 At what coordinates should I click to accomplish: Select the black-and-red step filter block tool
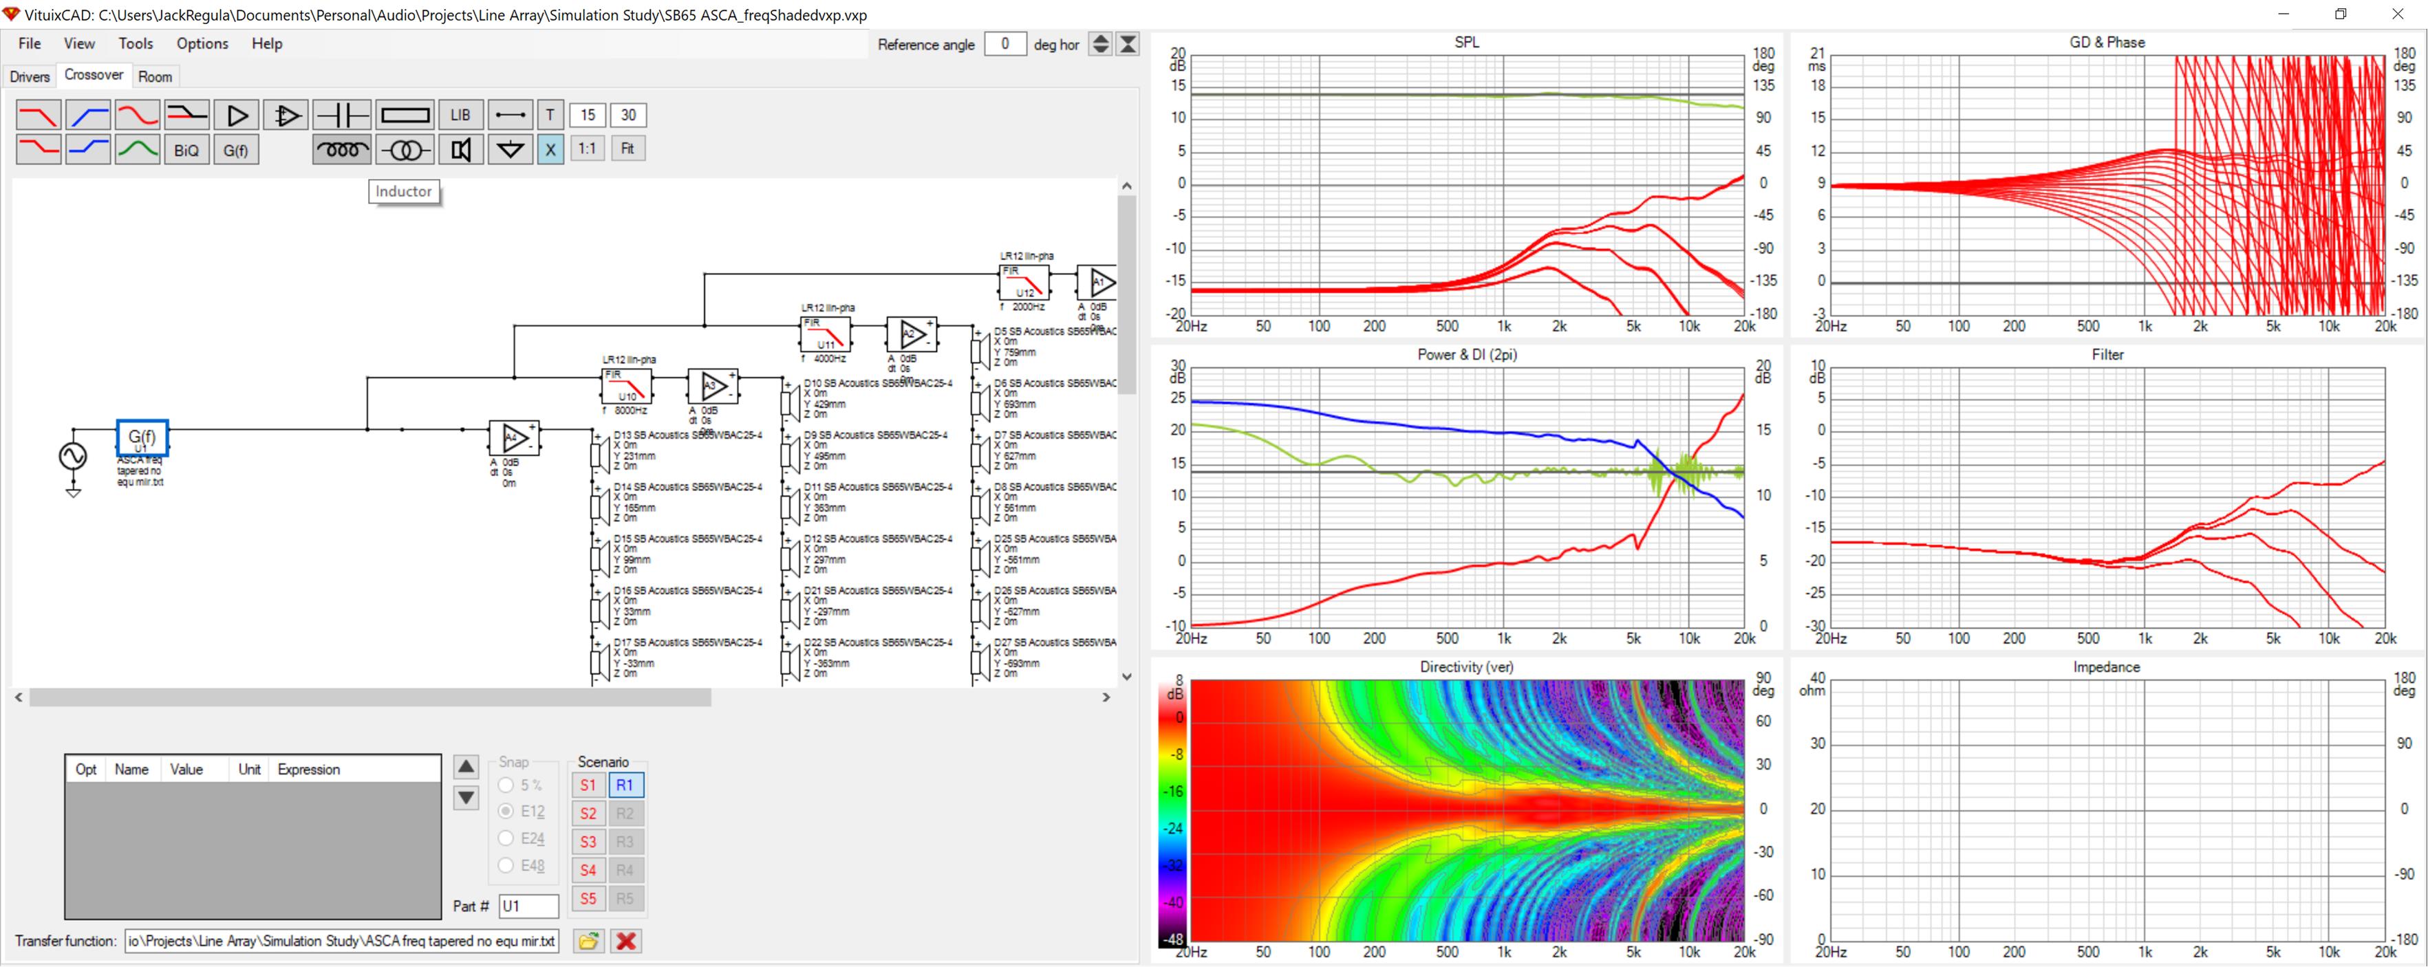(186, 115)
